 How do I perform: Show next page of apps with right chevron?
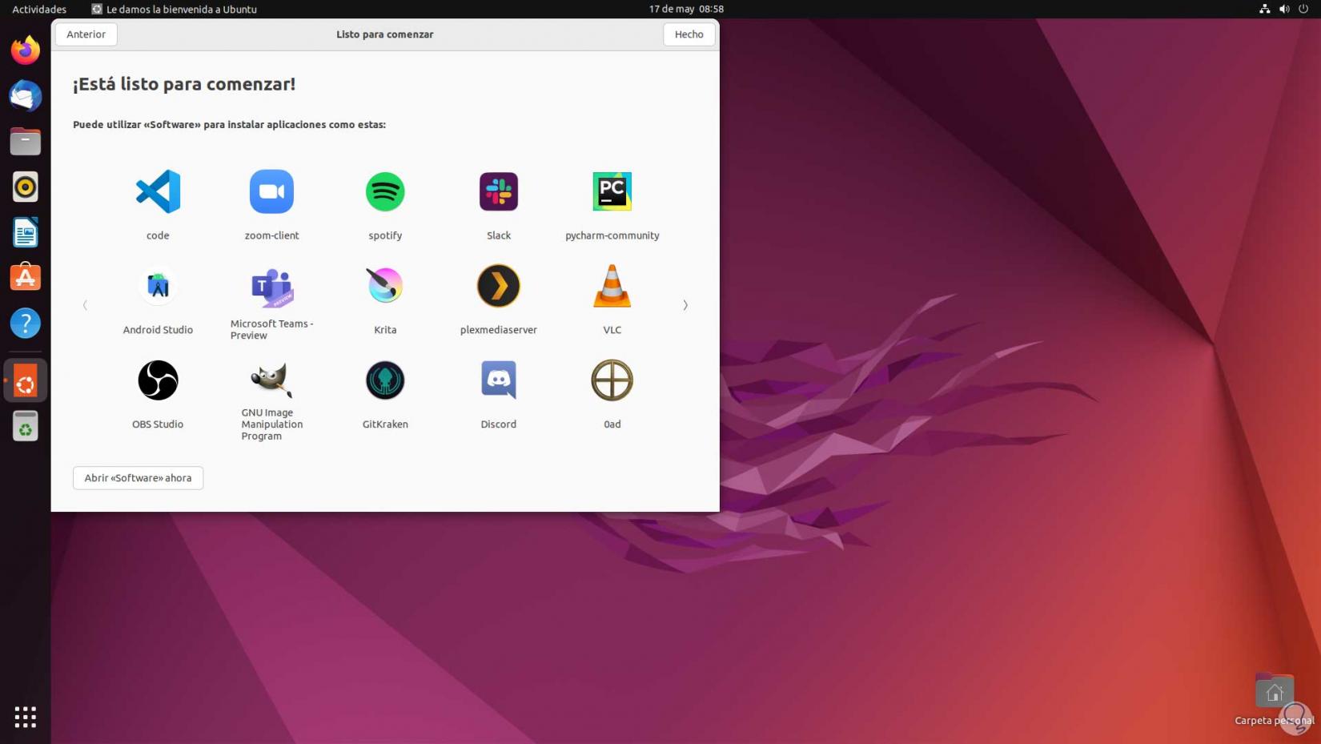685,305
